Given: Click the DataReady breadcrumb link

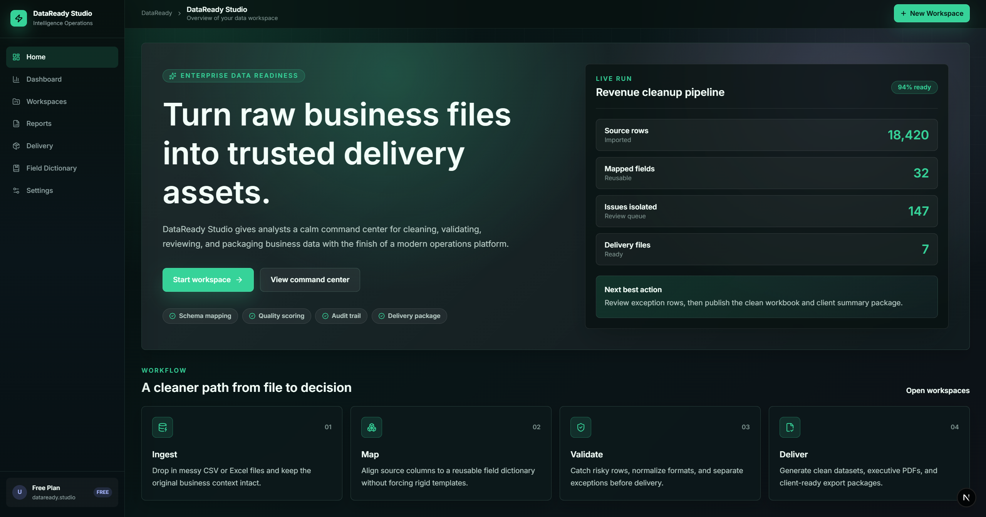Looking at the screenshot, I should click(x=157, y=13).
